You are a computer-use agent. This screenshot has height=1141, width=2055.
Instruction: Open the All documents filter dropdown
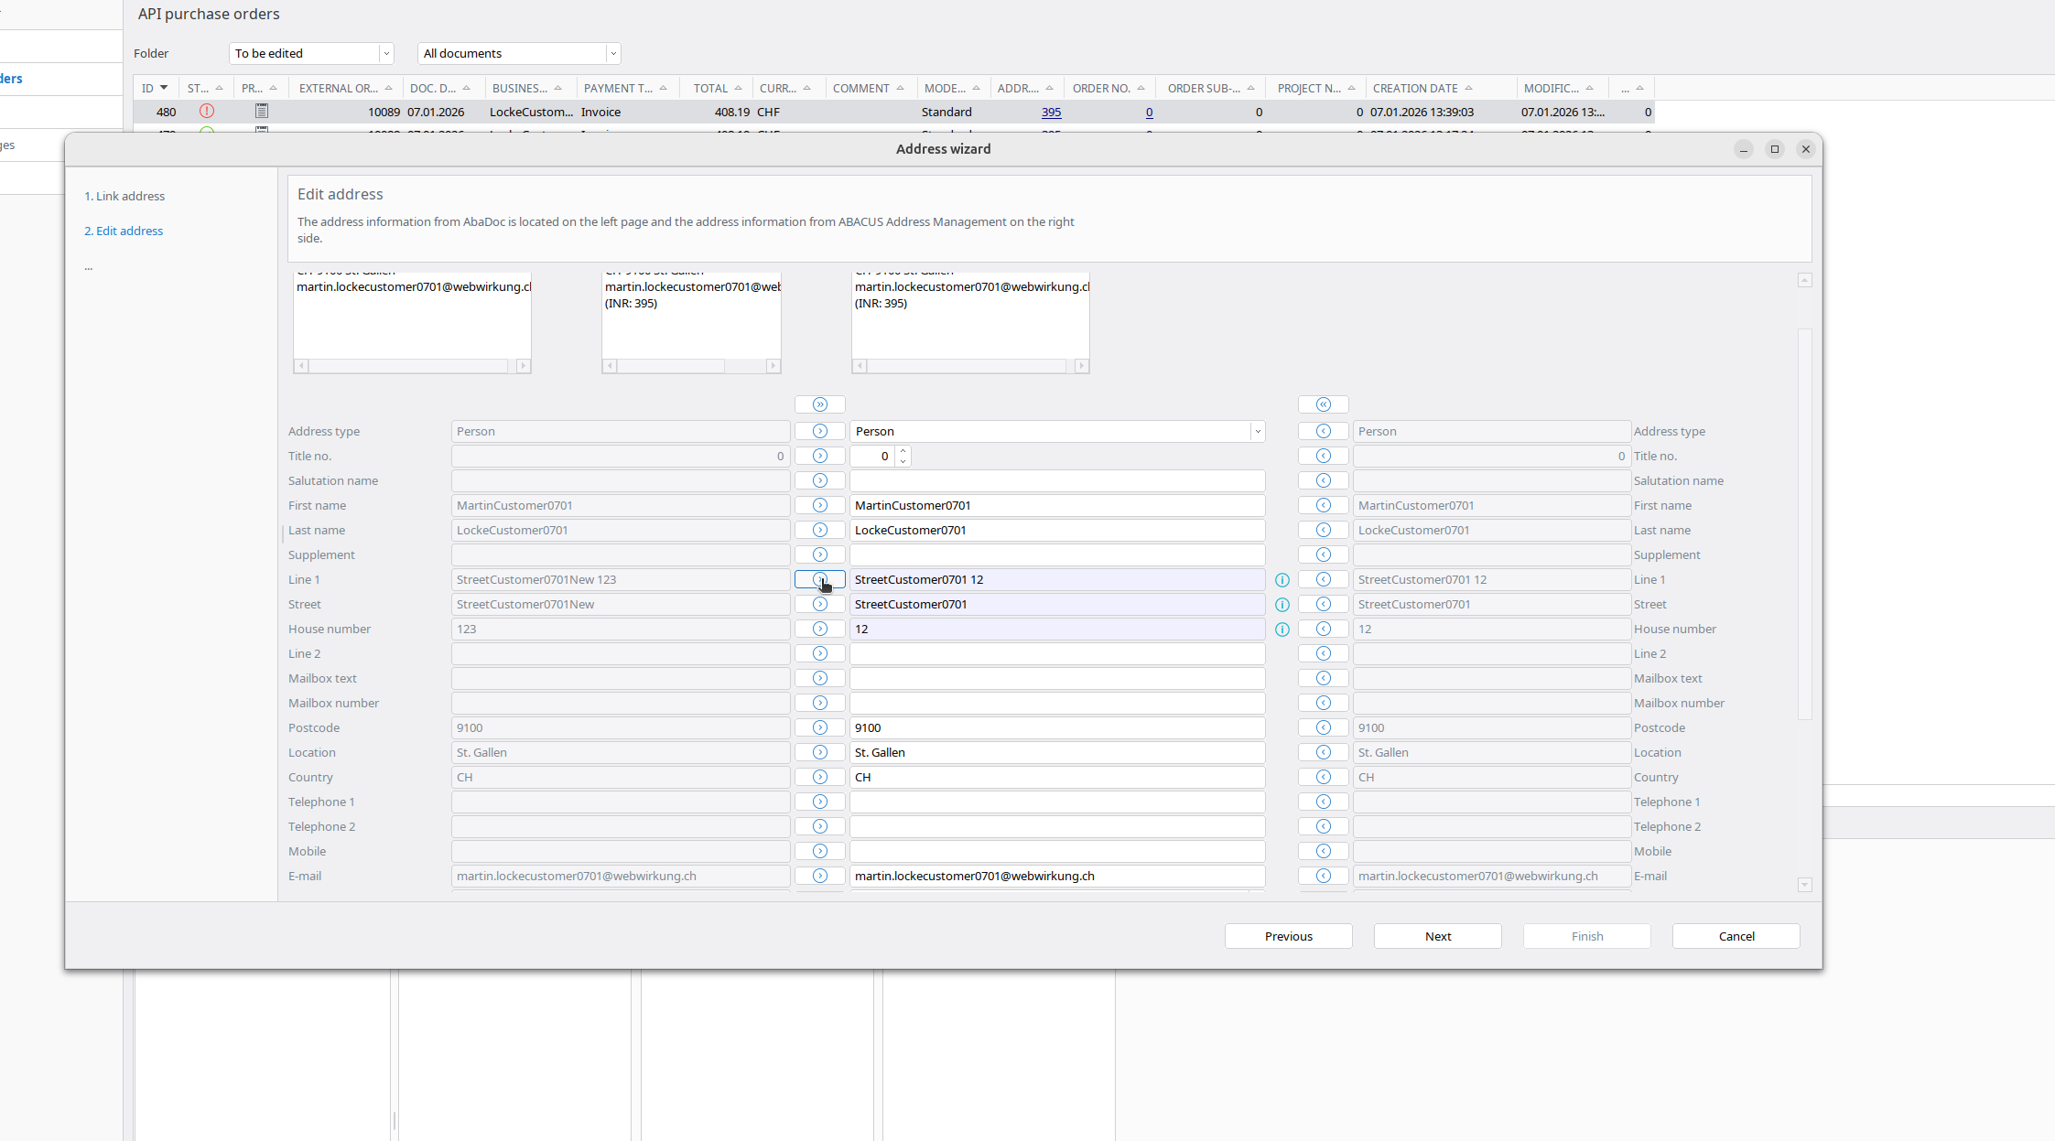tap(611, 53)
